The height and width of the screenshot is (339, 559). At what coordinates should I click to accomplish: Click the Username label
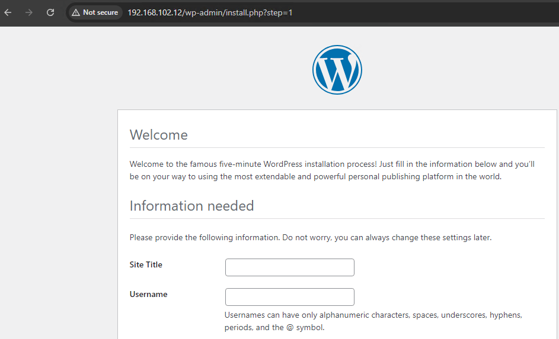pos(148,294)
